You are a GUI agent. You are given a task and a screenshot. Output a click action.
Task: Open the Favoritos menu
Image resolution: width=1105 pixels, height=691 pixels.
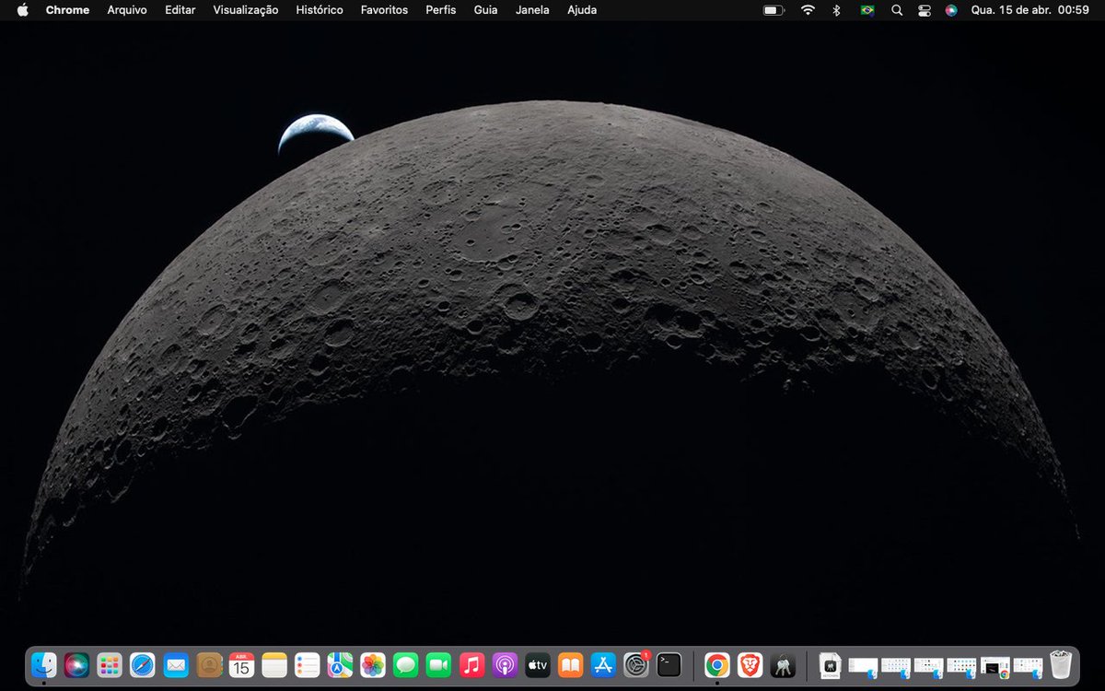[384, 10]
